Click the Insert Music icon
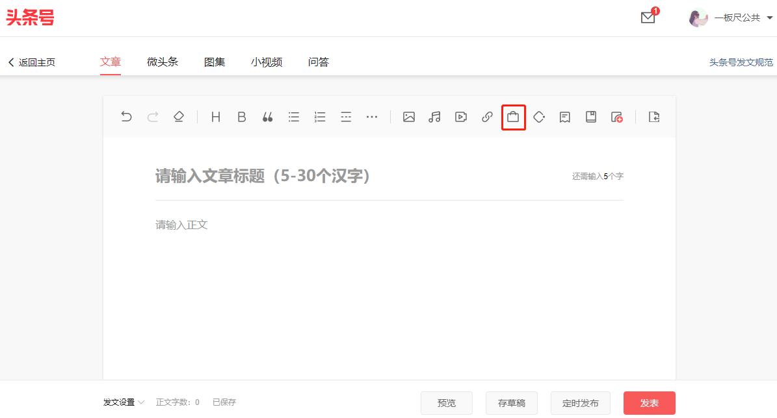 435,117
